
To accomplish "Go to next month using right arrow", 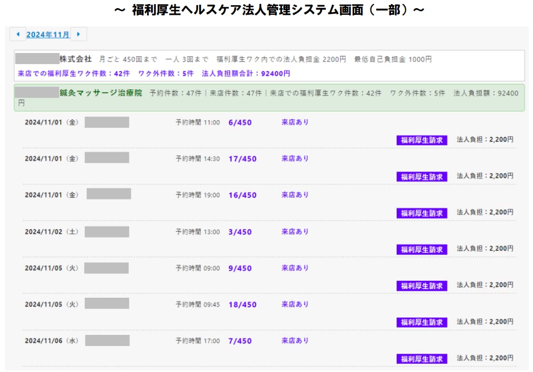I will pos(78,35).
